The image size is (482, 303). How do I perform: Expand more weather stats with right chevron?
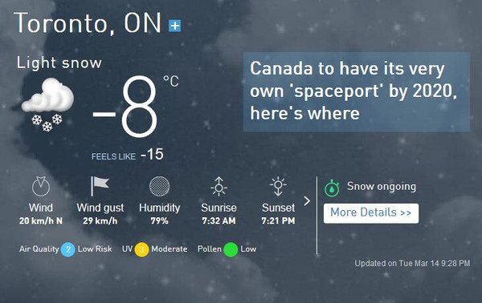tap(307, 201)
